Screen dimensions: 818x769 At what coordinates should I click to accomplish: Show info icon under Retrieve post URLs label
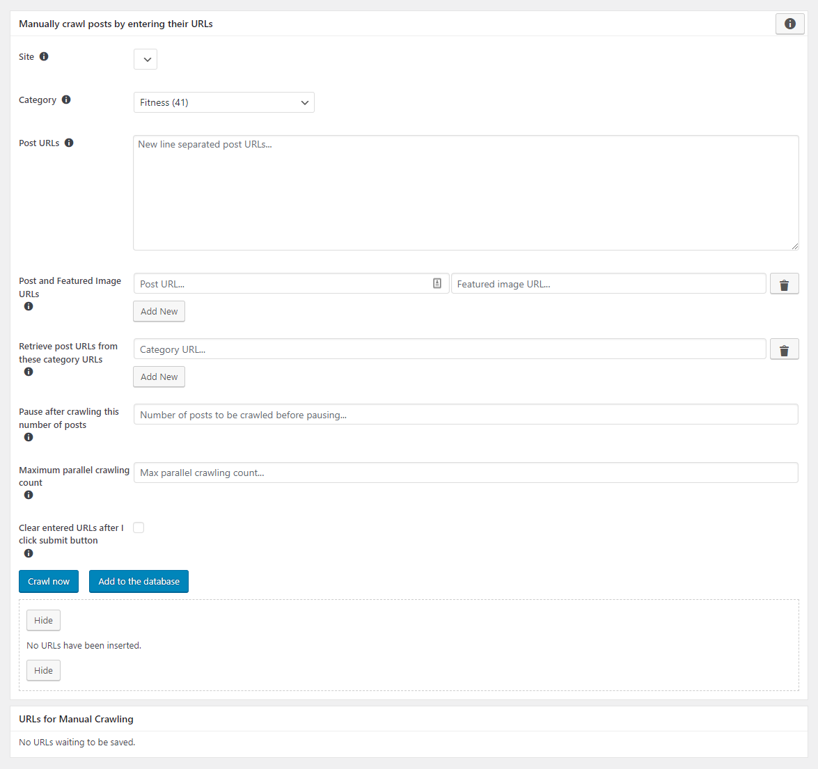(x=29, y=372)
